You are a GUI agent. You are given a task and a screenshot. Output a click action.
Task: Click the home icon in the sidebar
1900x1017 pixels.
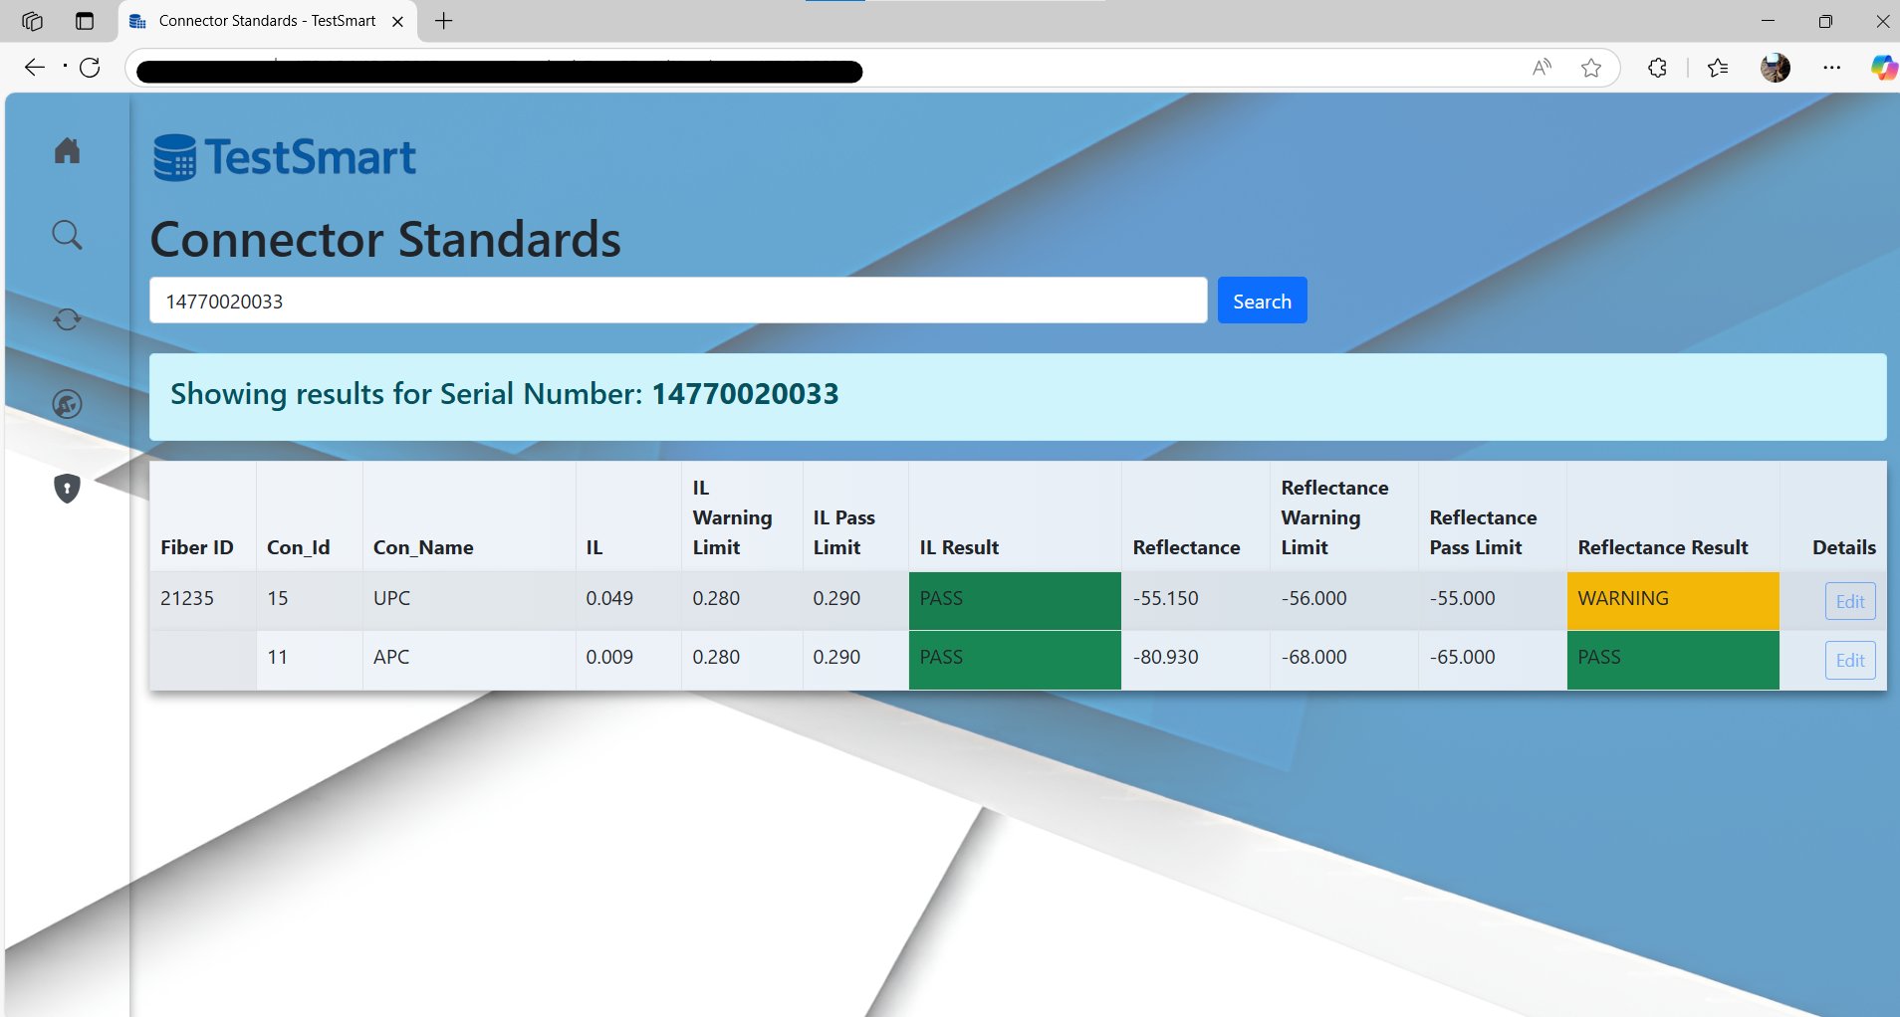coord(67,151)
